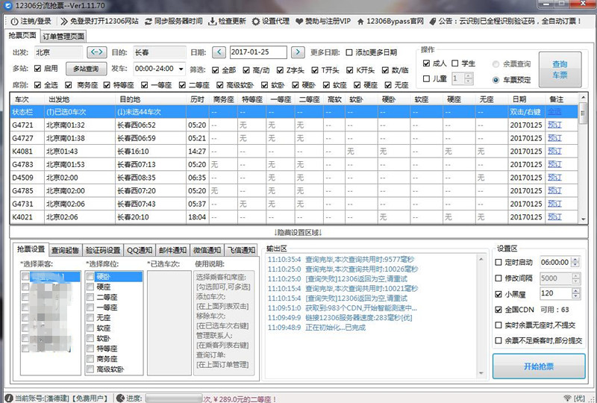Toggle the 学生 passenger checkbox

(455, 63)
